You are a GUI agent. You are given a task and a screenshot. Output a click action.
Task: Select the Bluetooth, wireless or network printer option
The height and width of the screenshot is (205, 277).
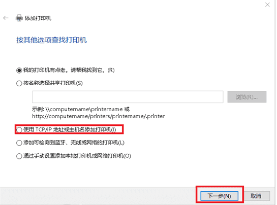tap(19, 143)
